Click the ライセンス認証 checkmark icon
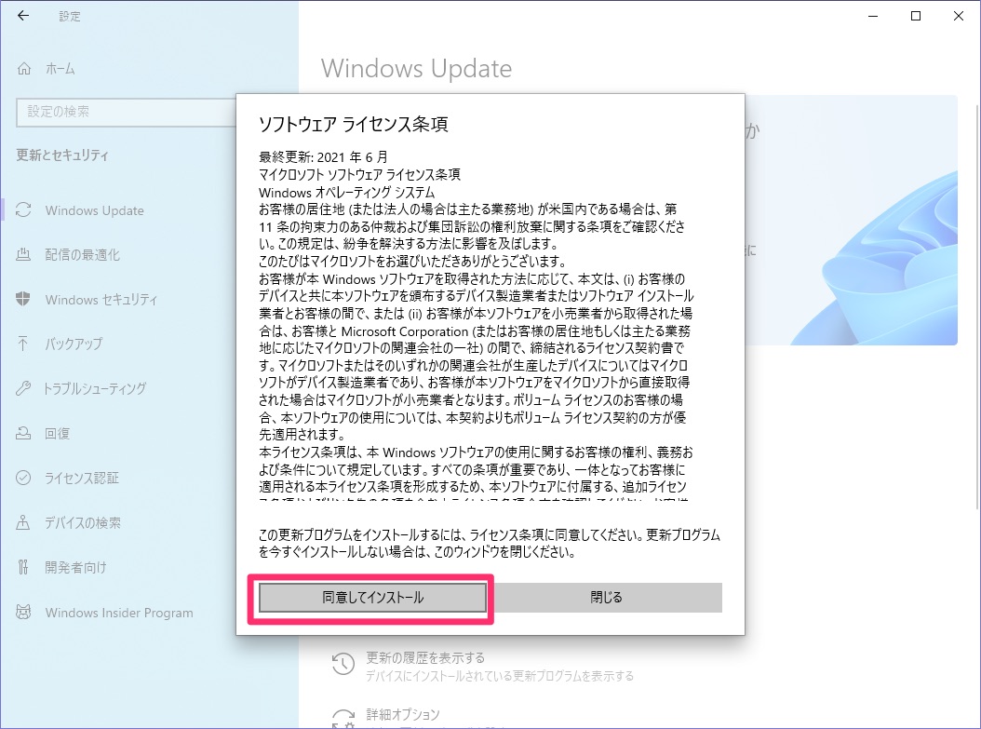The image size is (981, 729). pos(24,478)
